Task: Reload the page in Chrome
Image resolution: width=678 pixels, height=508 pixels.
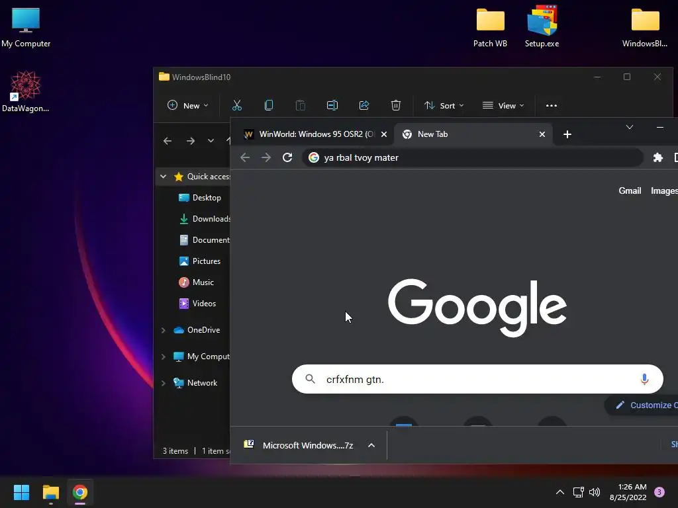Action: 287,157
